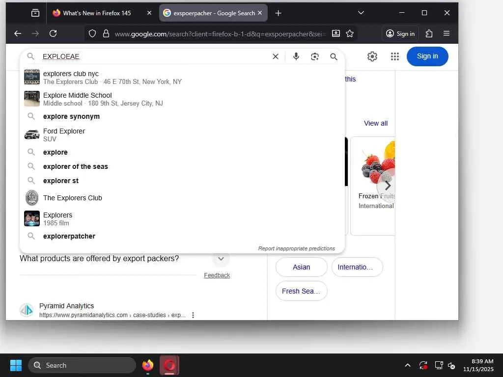Open Google apps grid
The image size is (503, 377).
[395, 56]
